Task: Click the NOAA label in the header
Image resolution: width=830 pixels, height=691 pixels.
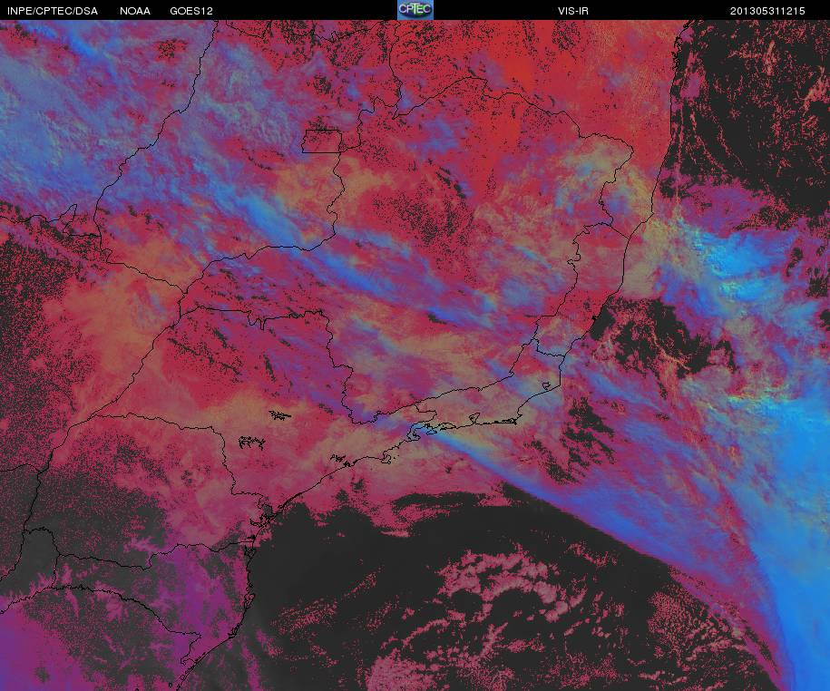Action: pyautogui.click(x=135, y=11)
